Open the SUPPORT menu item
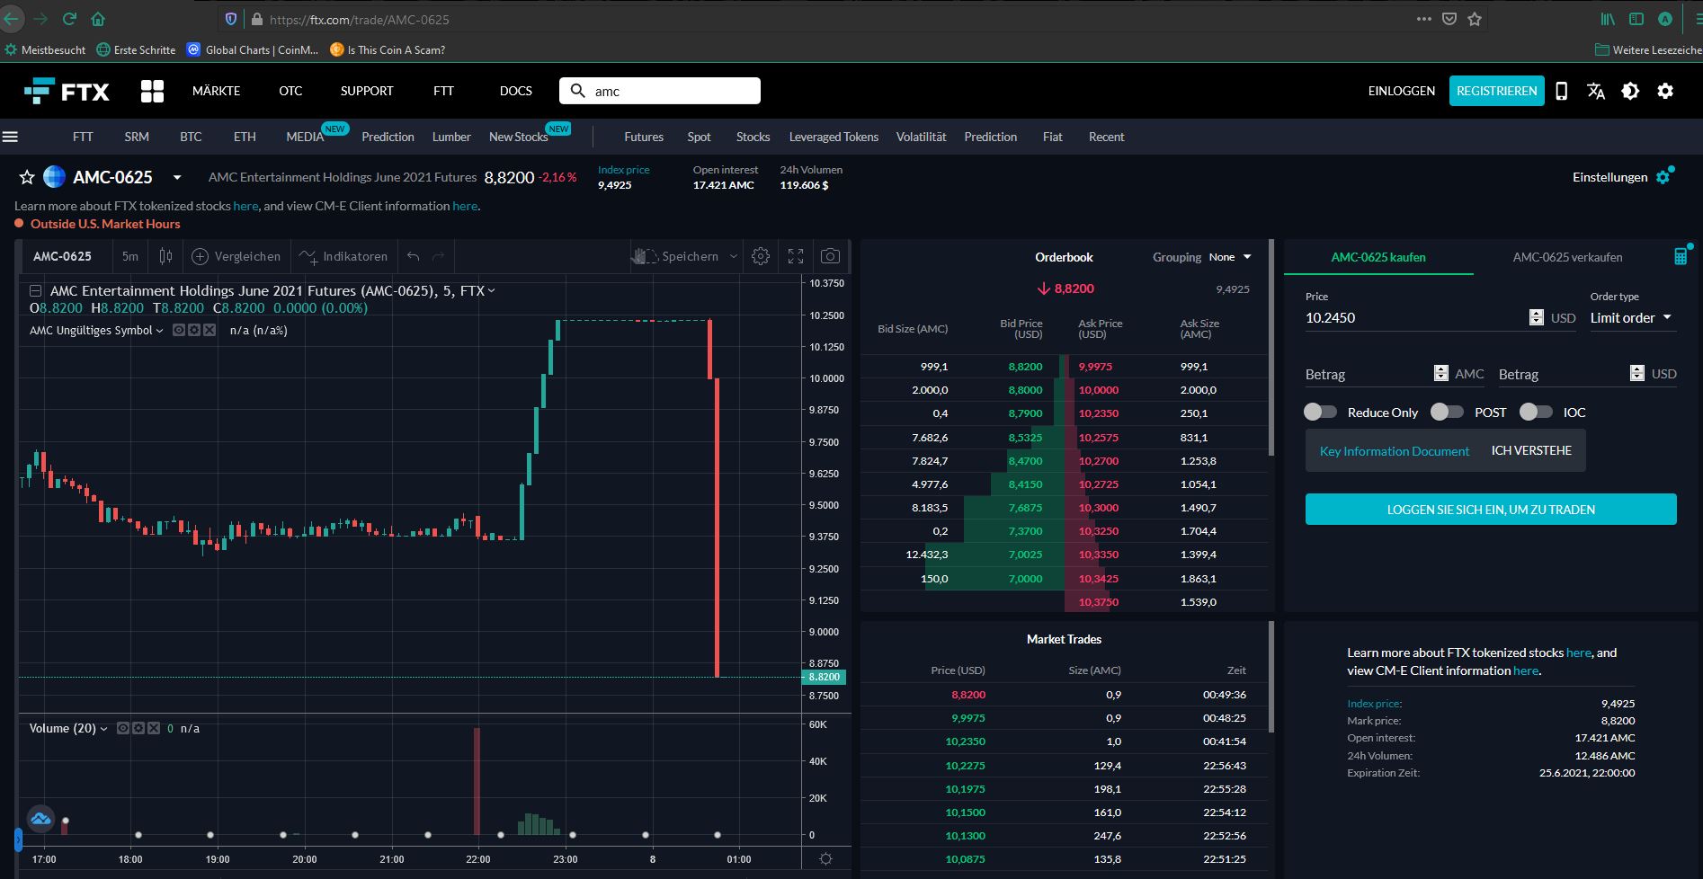The height and width of the screenshot is (879, 1703). (x=367, y=91)
